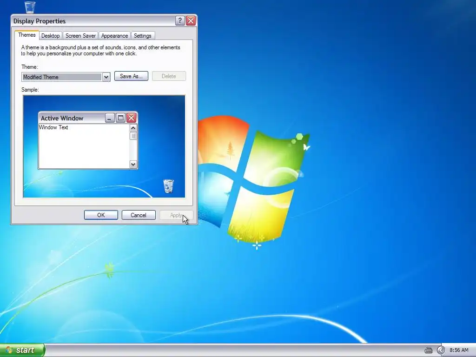Confirm with the OK button
476x357 pixels.
101,215
